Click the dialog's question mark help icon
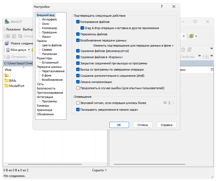Image resolution: width=216 pixels, height=181 pixels. tap(161, 6)
